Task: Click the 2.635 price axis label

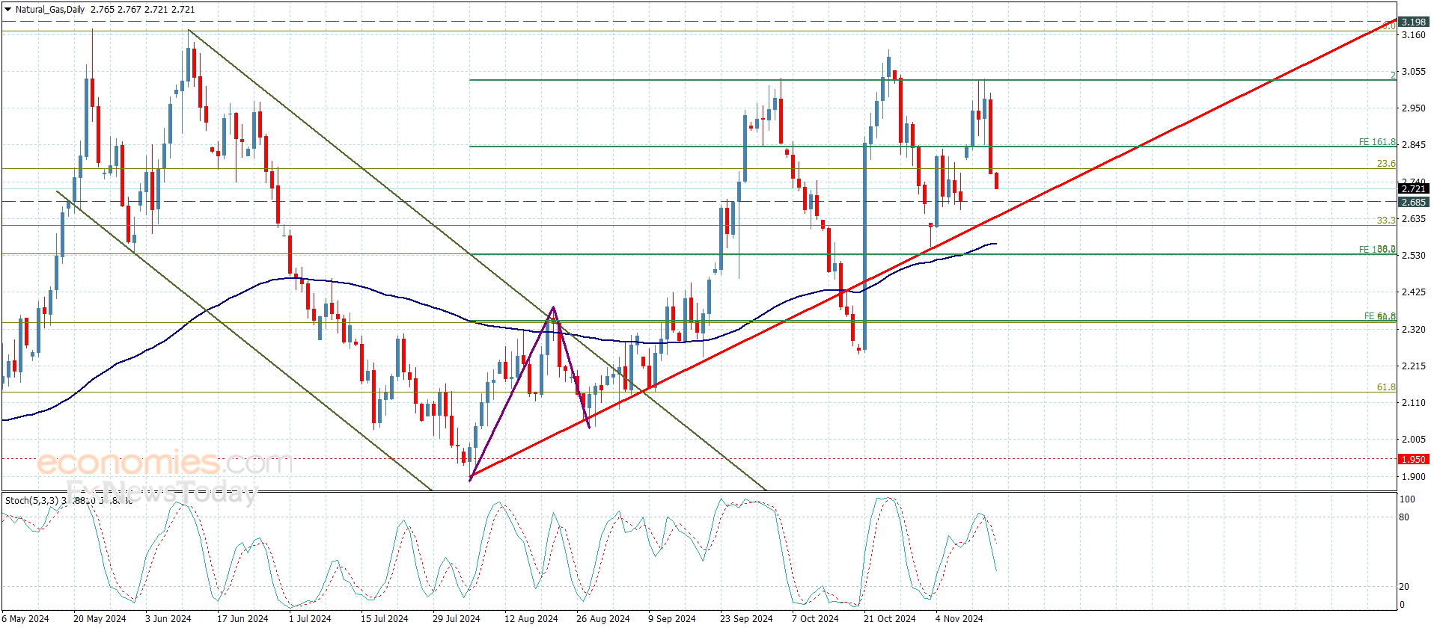Action: [1413, 219]
